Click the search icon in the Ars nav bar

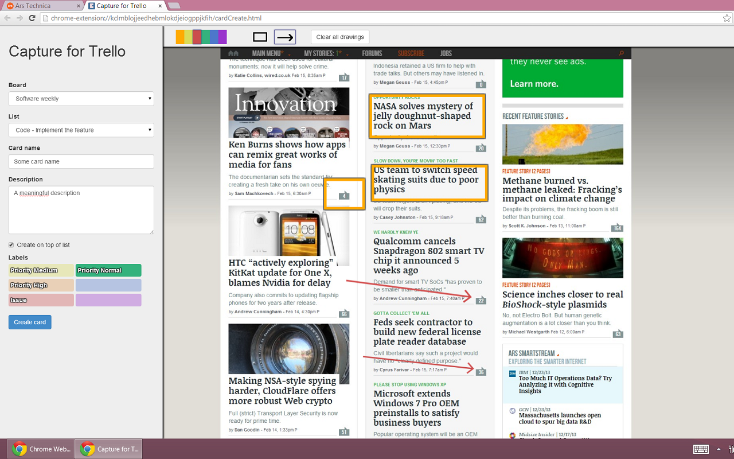[621, 53]
